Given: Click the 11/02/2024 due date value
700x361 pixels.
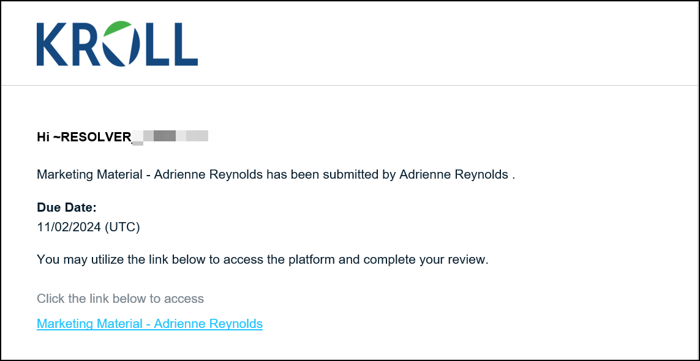Looking at the screenshot, I should pos(69,227).
